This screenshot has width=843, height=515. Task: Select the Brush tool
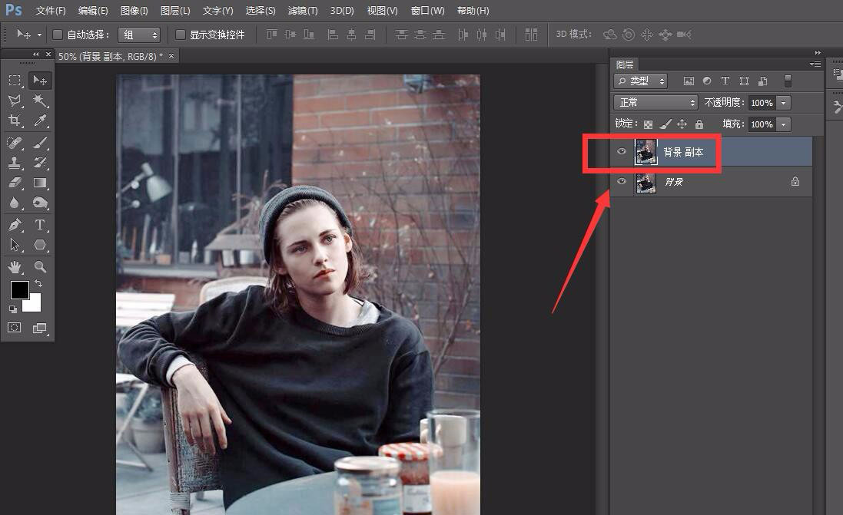pos(40,142)
